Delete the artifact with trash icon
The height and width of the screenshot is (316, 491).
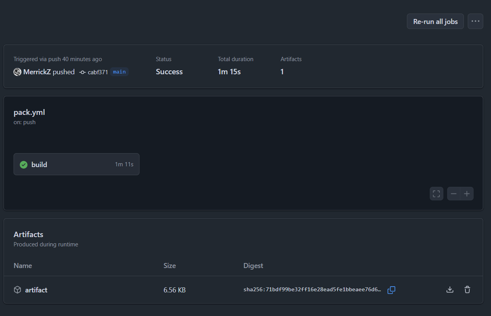click(x=467, y=290)
